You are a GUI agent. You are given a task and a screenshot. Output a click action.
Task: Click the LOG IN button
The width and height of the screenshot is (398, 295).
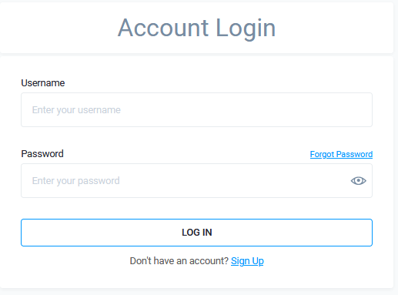(x=196, y=233)
